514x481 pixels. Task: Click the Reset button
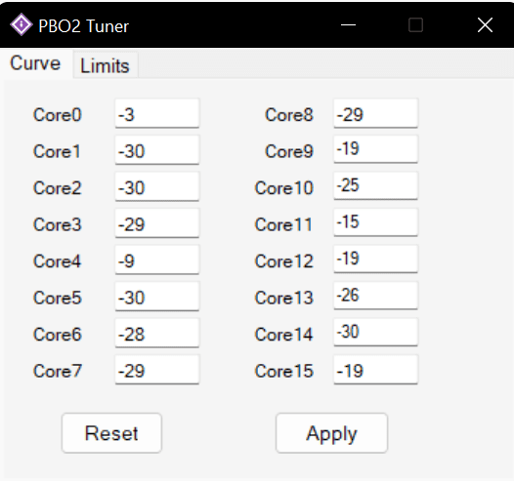pyautogui.click(x=111, y=433)
